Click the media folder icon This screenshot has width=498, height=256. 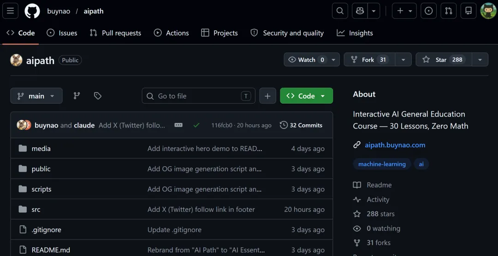pyautogui.click(x=23, y=148)
